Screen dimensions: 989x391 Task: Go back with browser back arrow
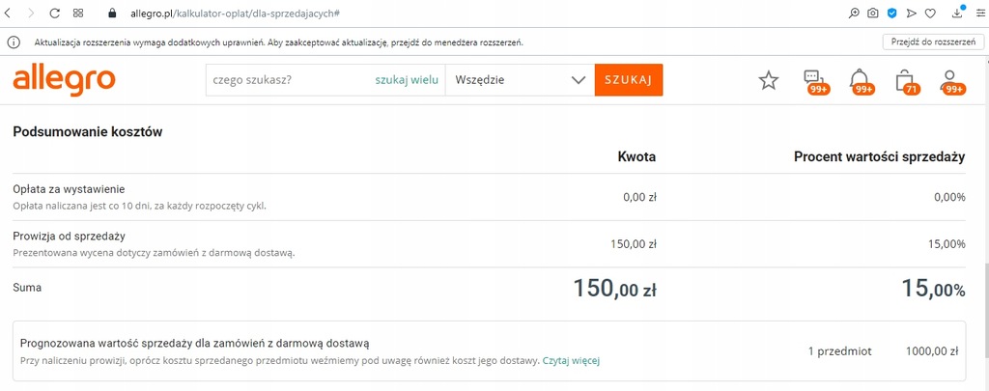pos(8,13)
